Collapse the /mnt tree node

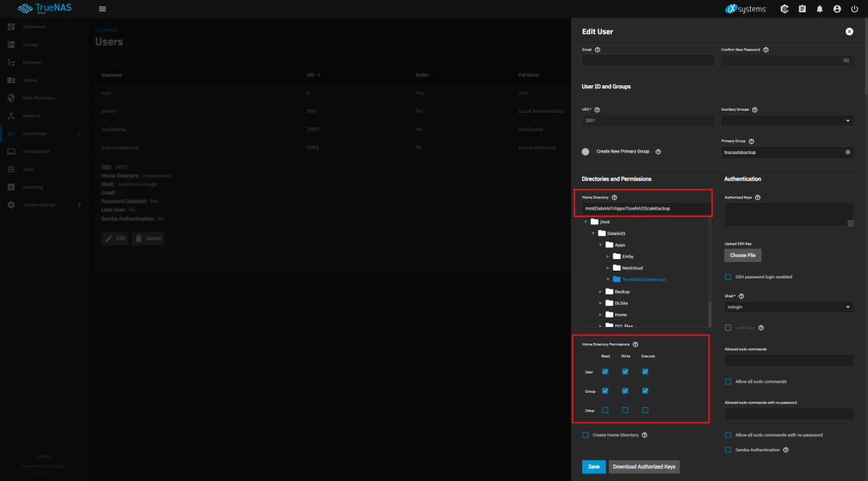[x=585, y=222]
